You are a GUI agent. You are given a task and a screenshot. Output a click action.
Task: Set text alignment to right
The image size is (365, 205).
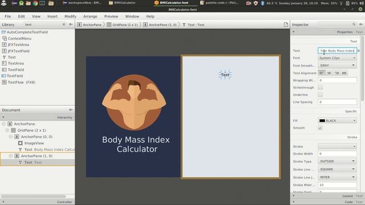point(336,73)
